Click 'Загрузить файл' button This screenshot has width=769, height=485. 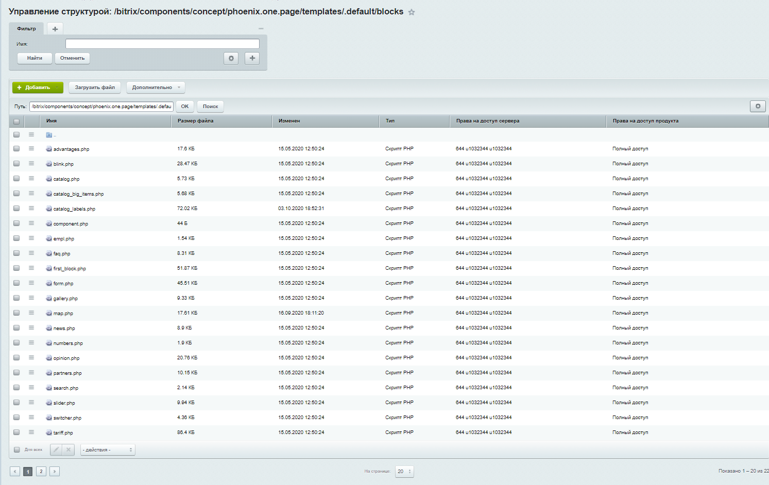pos(95,88)
